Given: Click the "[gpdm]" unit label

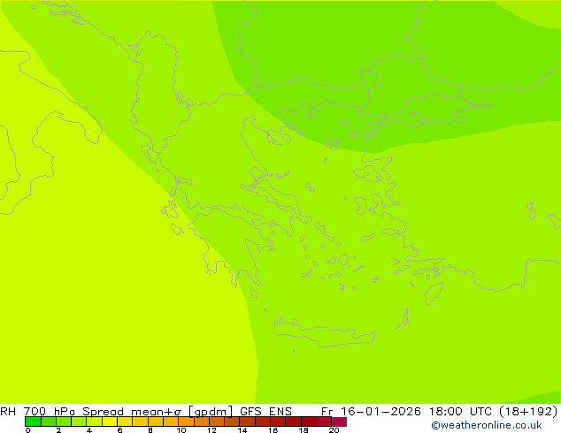Looking at the screenshot, I should [211, 412].
